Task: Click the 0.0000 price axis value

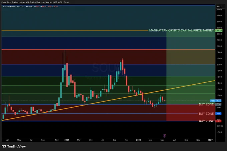Action: [220, 126]
